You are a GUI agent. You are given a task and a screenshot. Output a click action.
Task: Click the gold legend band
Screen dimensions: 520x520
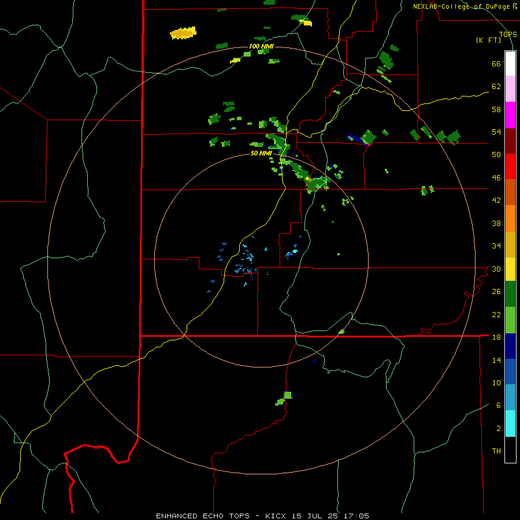pyautogui.click(x=510, y=244)
